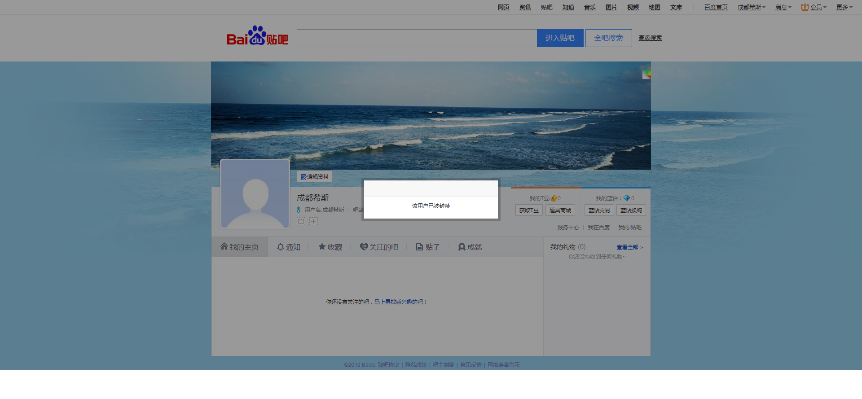Focus the Tieba search input field

pos(417,38)
